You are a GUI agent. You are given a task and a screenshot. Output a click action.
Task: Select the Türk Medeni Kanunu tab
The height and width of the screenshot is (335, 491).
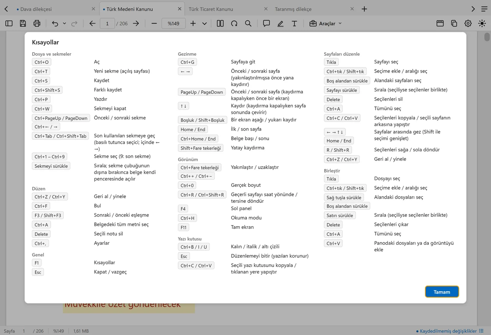[142, 9]
